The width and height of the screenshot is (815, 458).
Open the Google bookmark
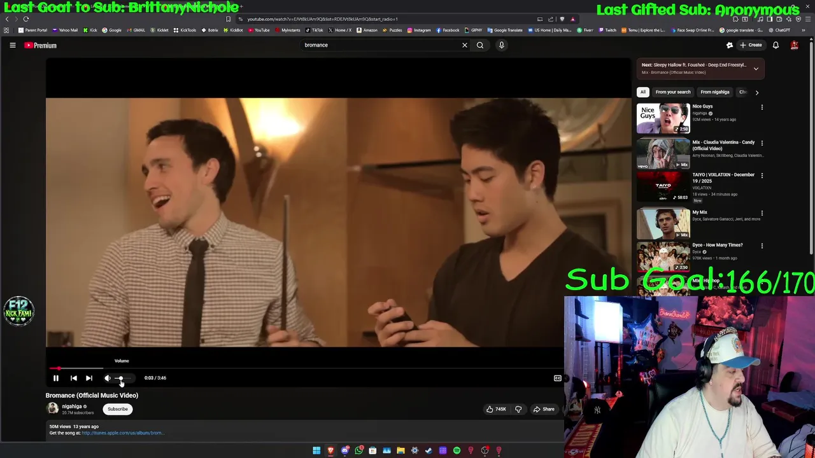coord(111,30)
